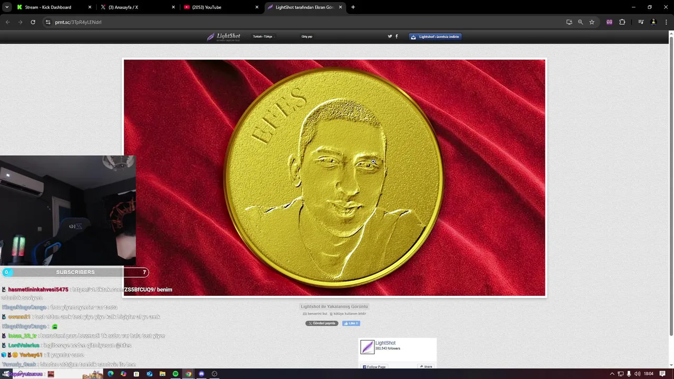Click the benzerini bul link
This screenshot has height=379, width=674.
[x=315, y=314]
